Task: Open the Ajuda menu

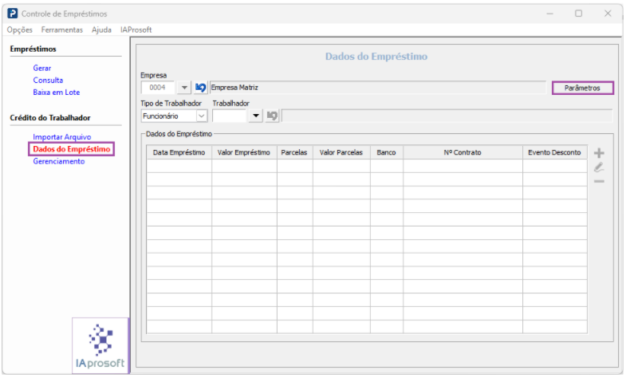Action: 101,30
